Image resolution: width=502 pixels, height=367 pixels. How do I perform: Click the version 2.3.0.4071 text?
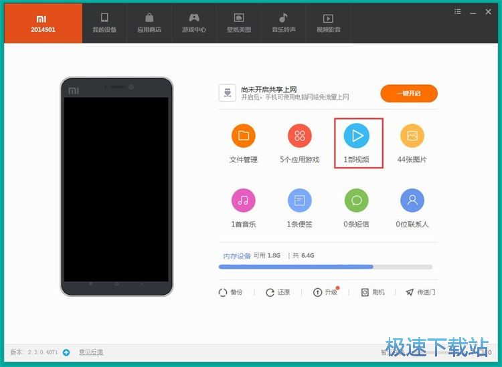(x=34, y=352)
